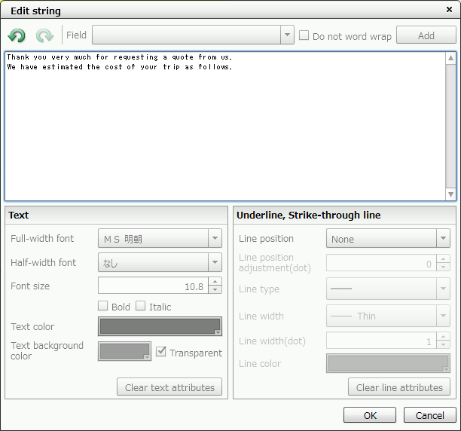The image size is (461, 431).
Task: Open the Line position dropdown
Action: click(x=443, y=239)
